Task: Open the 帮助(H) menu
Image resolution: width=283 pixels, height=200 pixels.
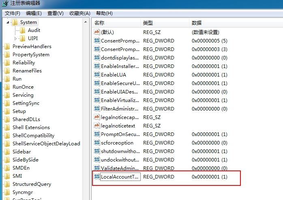Action: tap(104, 13)
